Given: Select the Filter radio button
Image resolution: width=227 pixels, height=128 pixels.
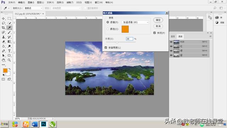Looking at the screenshot, I should [x=108, y=22].
